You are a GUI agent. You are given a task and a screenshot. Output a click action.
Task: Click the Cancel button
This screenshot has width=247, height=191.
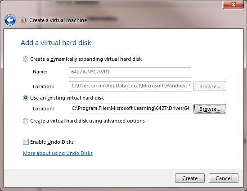[x=224, y=178]
